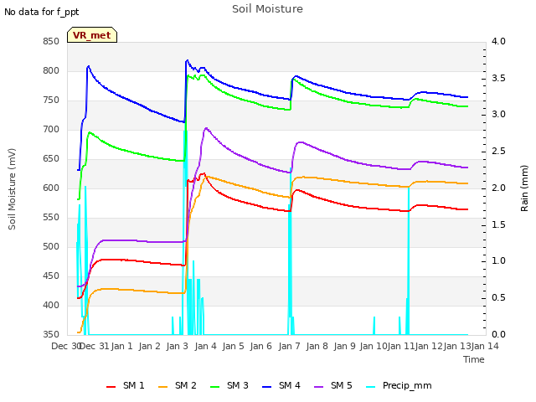536x402 pixels.
Task: Click the Jan 6 date tick label
Action: pyautogui.click(x=261, y=346)
